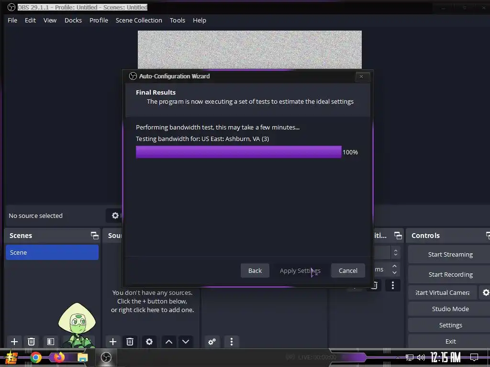Open network icon in system tray
Image resolution: width=490 pixels, height=367 pixels.
pos(410,357)
